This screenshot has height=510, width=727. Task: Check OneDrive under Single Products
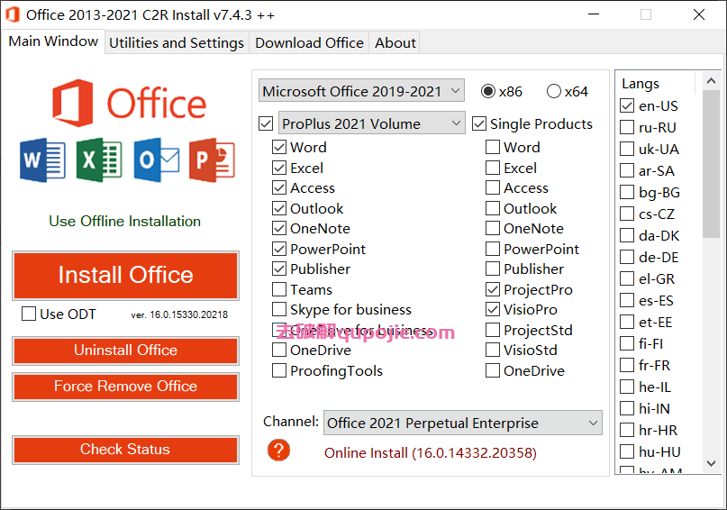[493, 370]
